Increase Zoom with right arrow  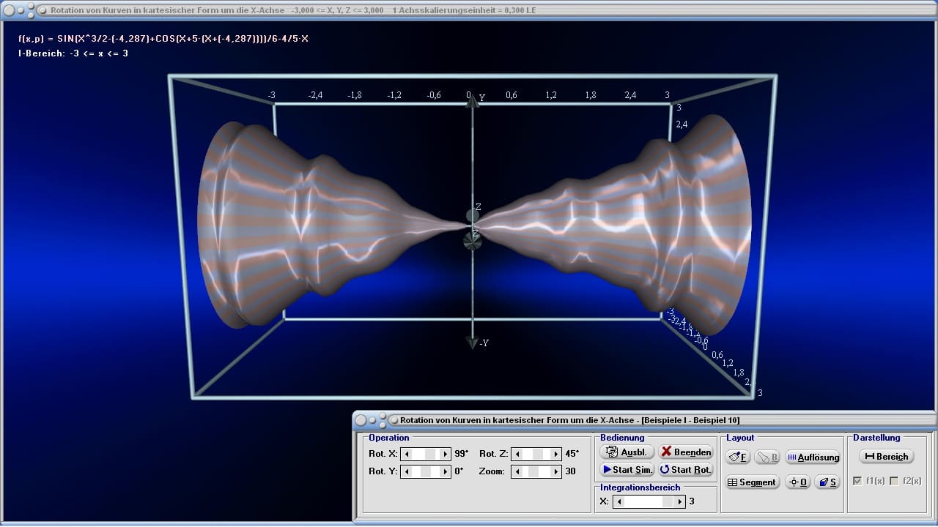point(556,472)
